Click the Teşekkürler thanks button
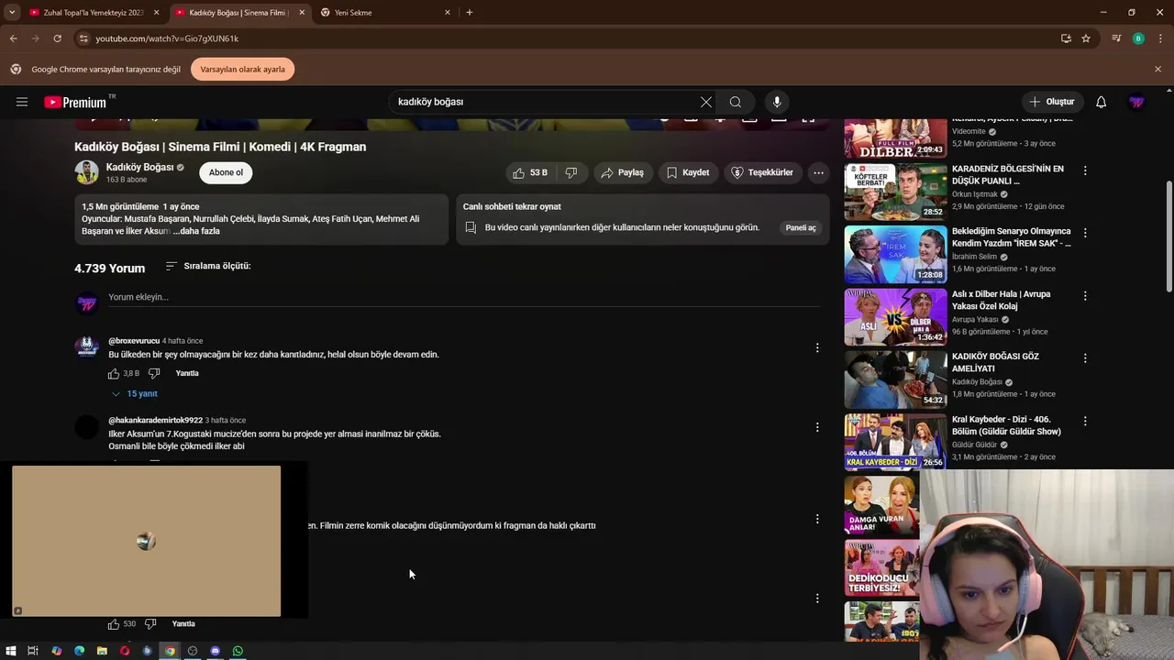This screenshot has width=1174, height=660. pyautogui.click(x=762, y=172)
